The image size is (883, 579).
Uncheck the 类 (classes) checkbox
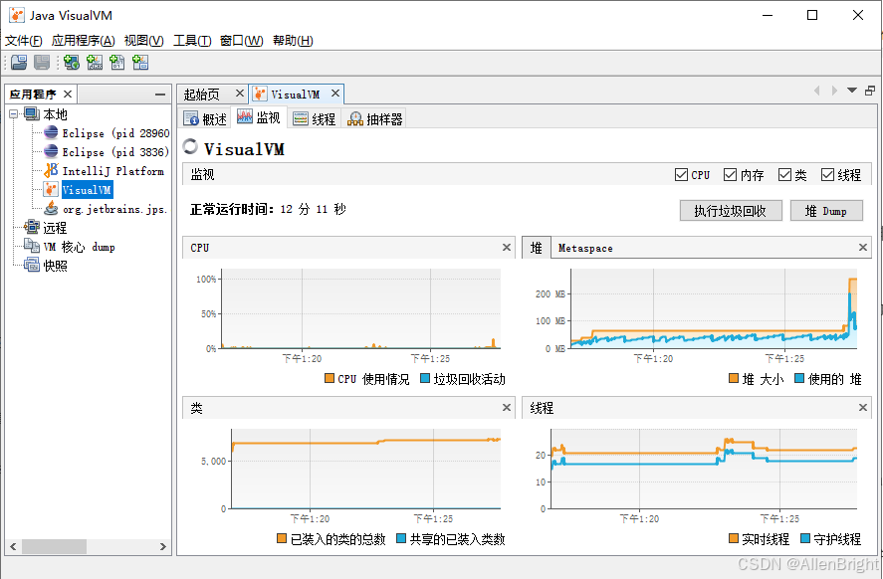pos(784,174)
